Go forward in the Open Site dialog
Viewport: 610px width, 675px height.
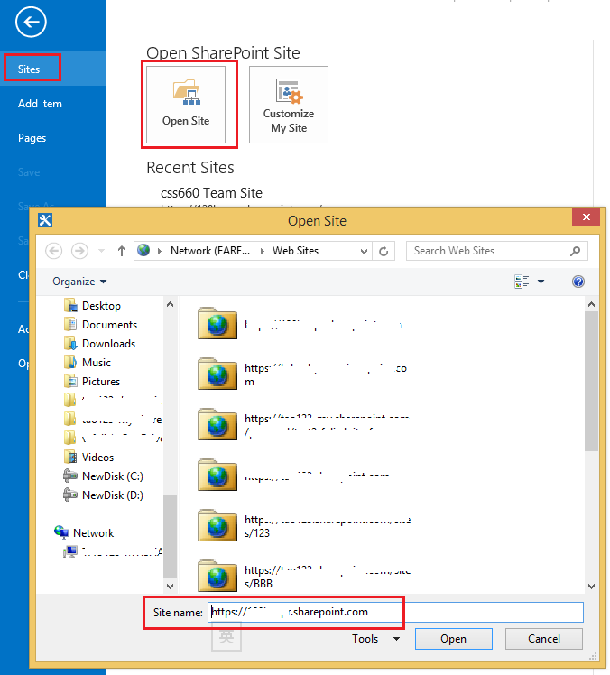(79, 251)
